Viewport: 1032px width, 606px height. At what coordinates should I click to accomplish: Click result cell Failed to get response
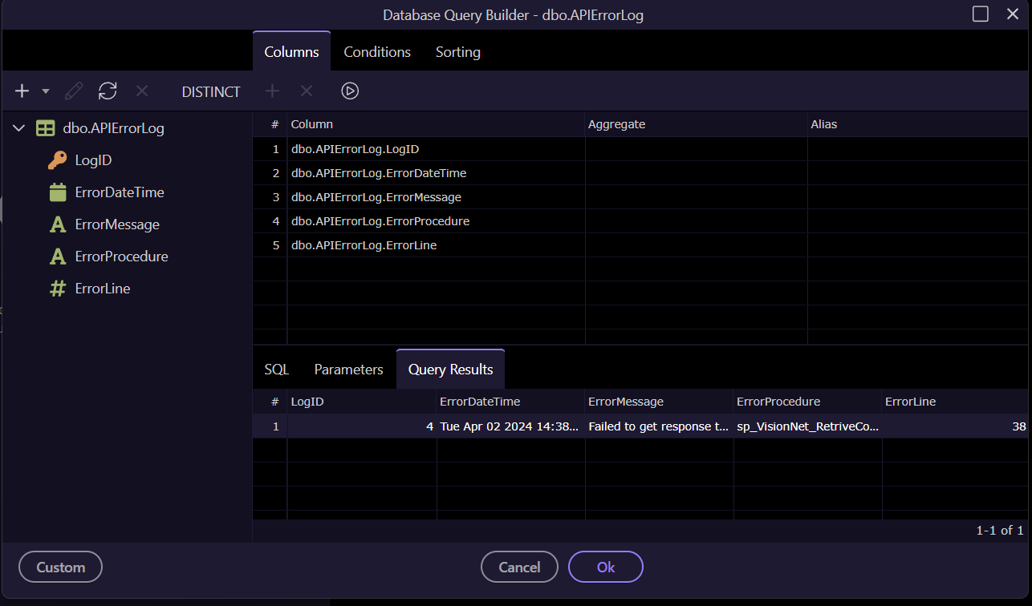click(660, 426)
